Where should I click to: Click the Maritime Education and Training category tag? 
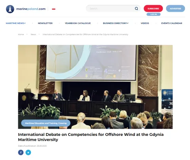tap(46, 123)
